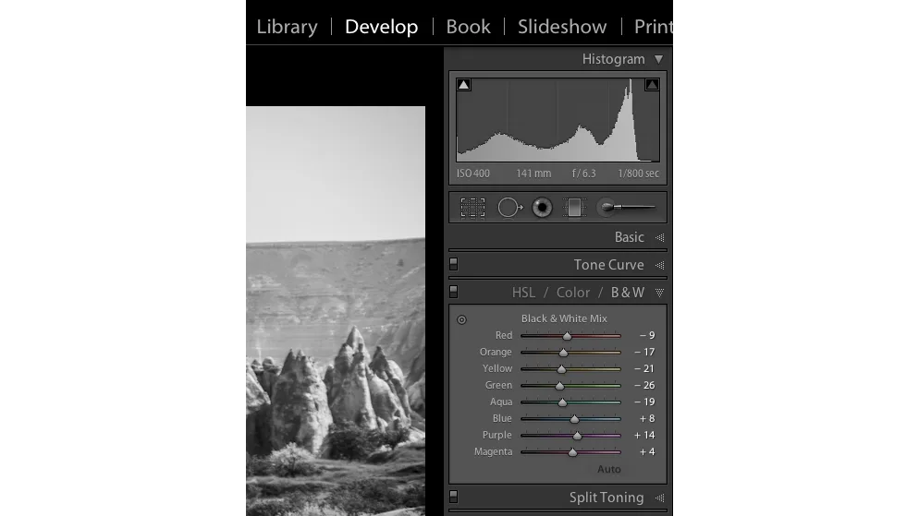The width and height of the screenshot is (919, 516).
Task: Click the 1/800 sec shutter speed text
Action: point(638,174)
